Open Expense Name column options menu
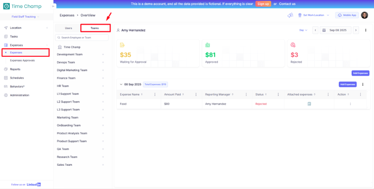Screen dimensions: 374x189 (x=155, y=95)
